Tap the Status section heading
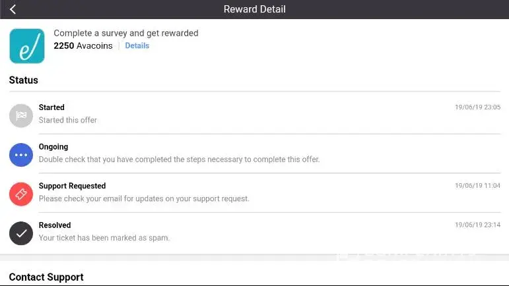The width and height of the screenshot is (509, 286). point(24,80)
